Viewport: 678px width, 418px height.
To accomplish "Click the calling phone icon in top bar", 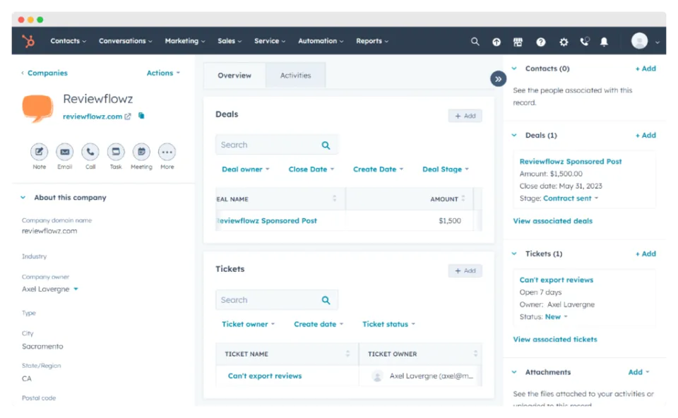I will pyautogui.click(x=585, y=41).
